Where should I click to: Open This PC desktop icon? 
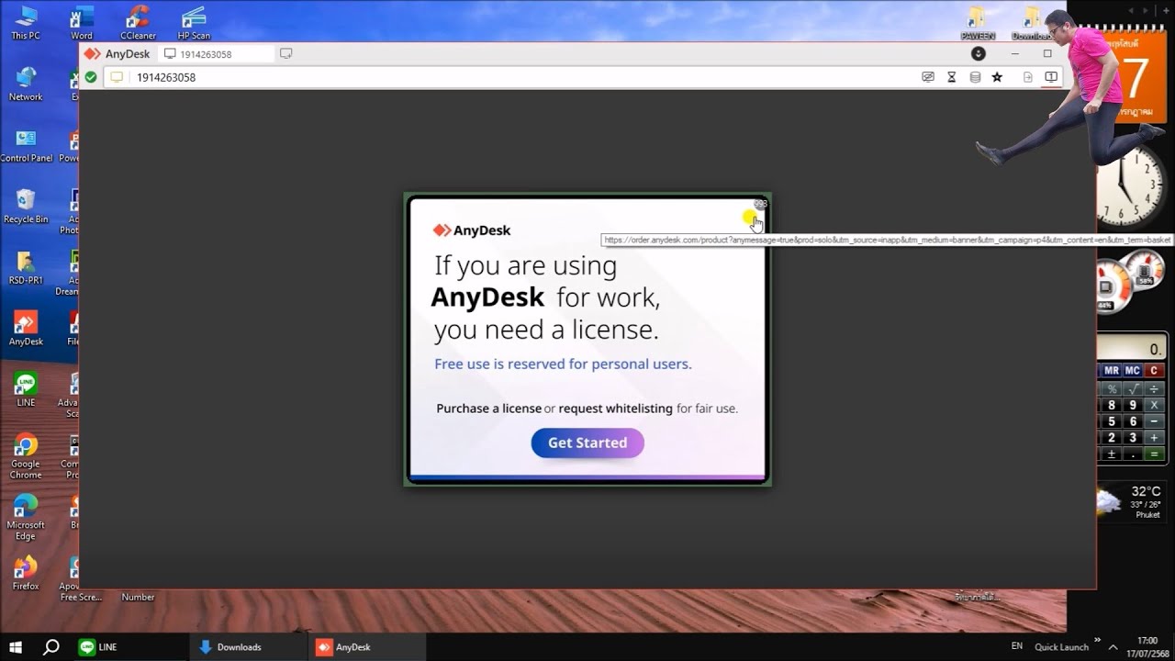pos(26,22)
